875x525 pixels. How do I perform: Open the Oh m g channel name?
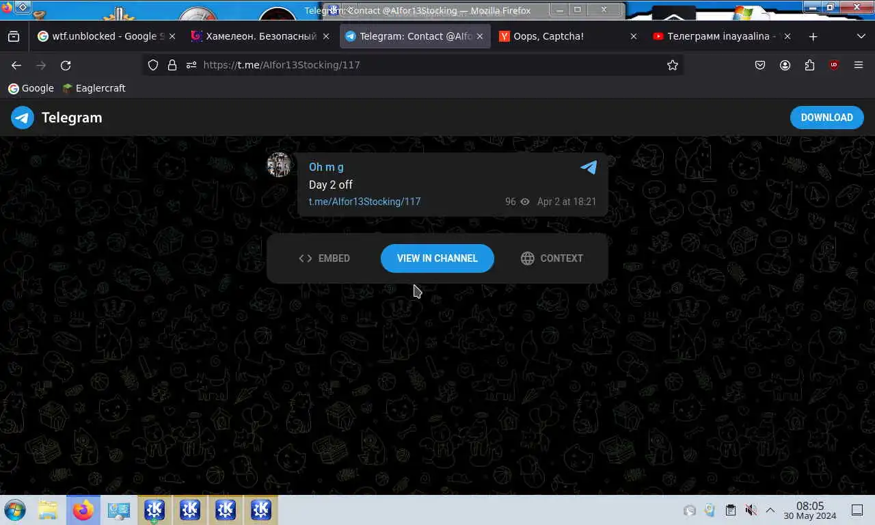pyautogui.click(x=326, y=167)
